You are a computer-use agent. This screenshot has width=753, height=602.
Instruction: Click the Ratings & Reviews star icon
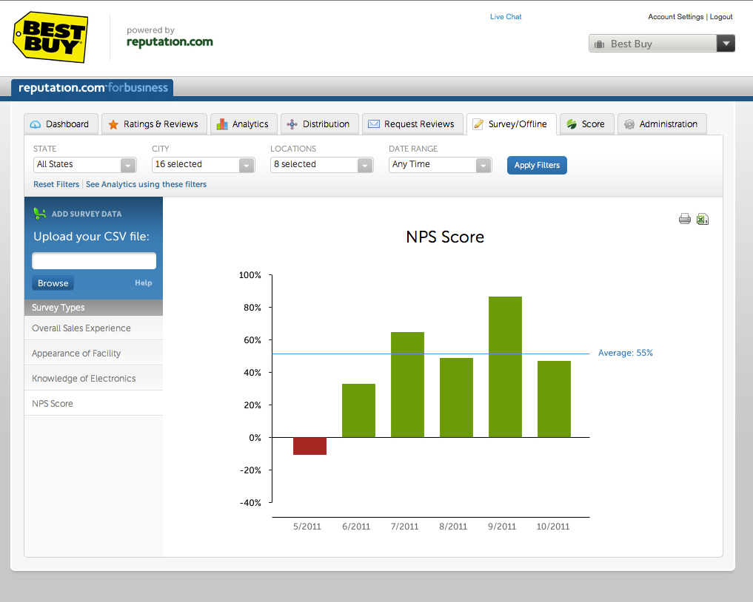click(x=113, y=124)
